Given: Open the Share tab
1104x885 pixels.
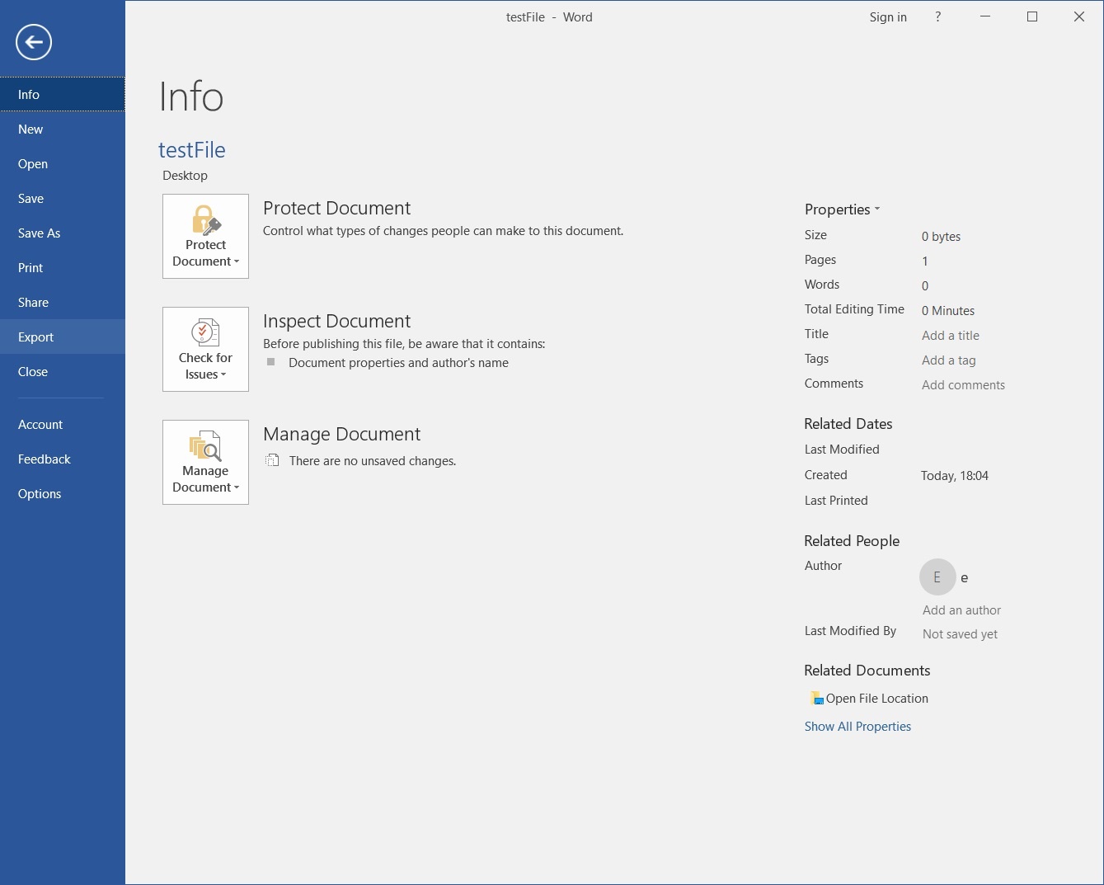Looking at the screenshot, I should tap(63, 302).
